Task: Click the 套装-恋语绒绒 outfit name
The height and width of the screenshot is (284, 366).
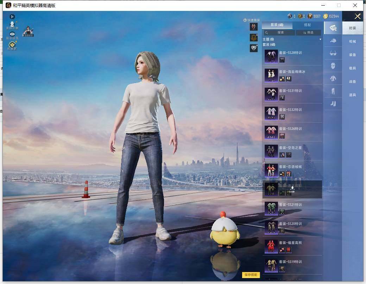Action: pyautogui.click(x=291, y=167)
